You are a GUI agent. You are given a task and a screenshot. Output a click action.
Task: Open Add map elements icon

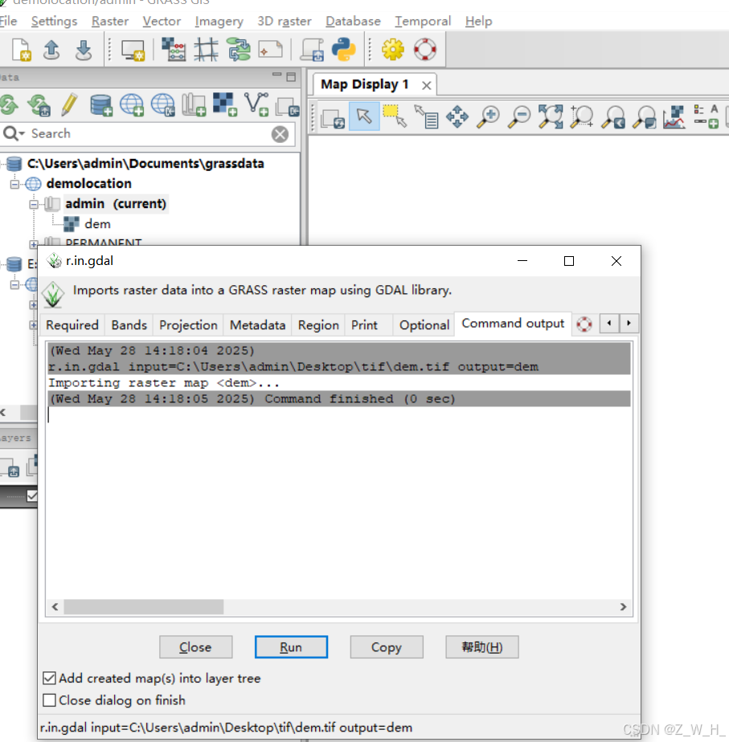click(x=706, y=117)
